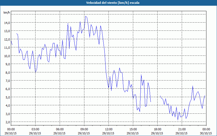The height and width of the screenshot is (136, 217).
Task: Select the '09:00' x-axis time label
Action: [84, 129]
